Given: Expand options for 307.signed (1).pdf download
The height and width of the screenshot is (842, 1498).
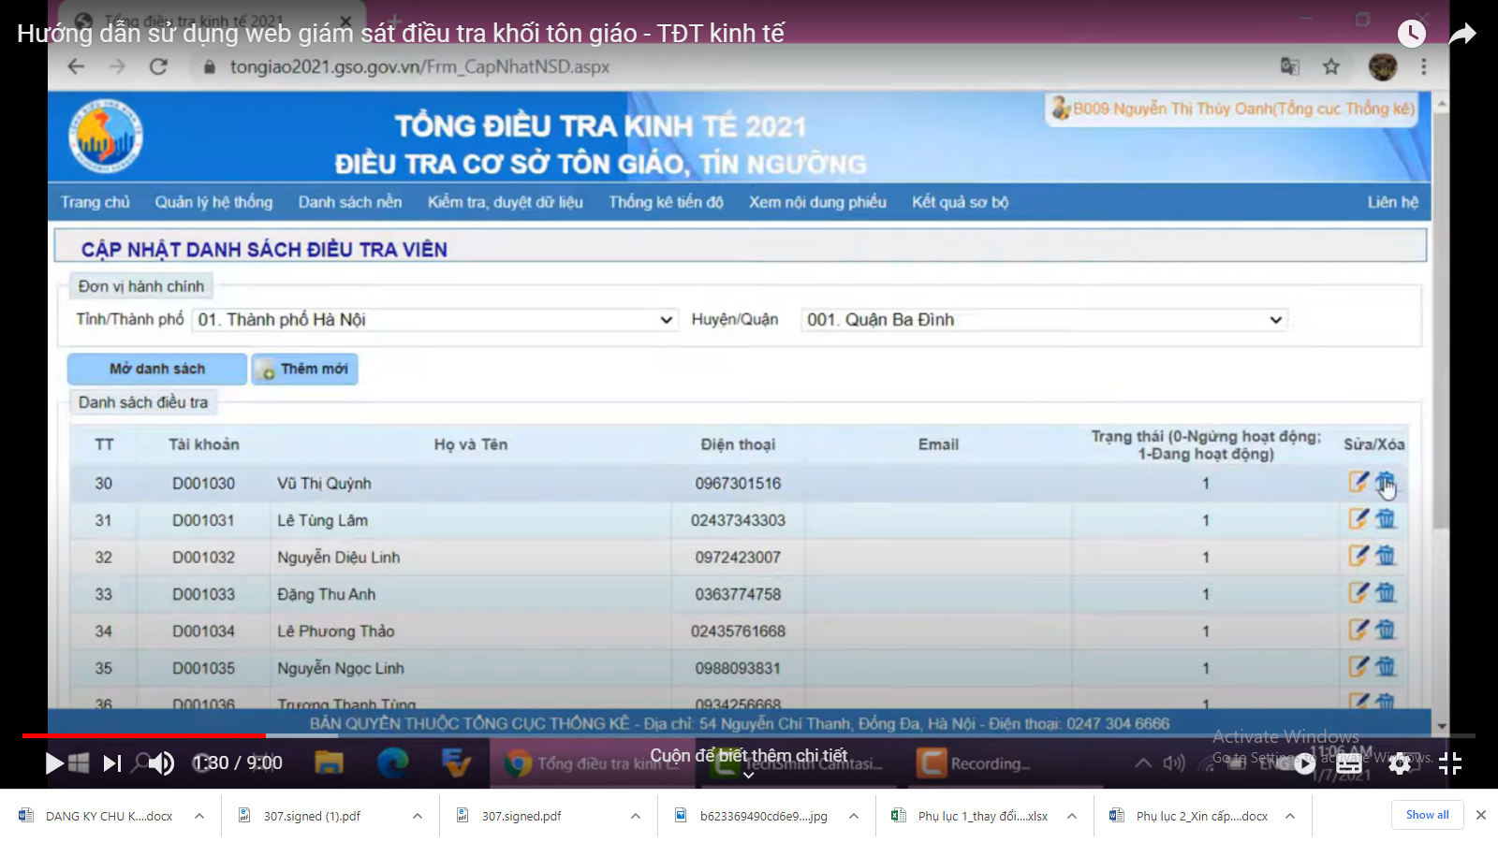Looking at the screenshot, I should pos(417,815).
